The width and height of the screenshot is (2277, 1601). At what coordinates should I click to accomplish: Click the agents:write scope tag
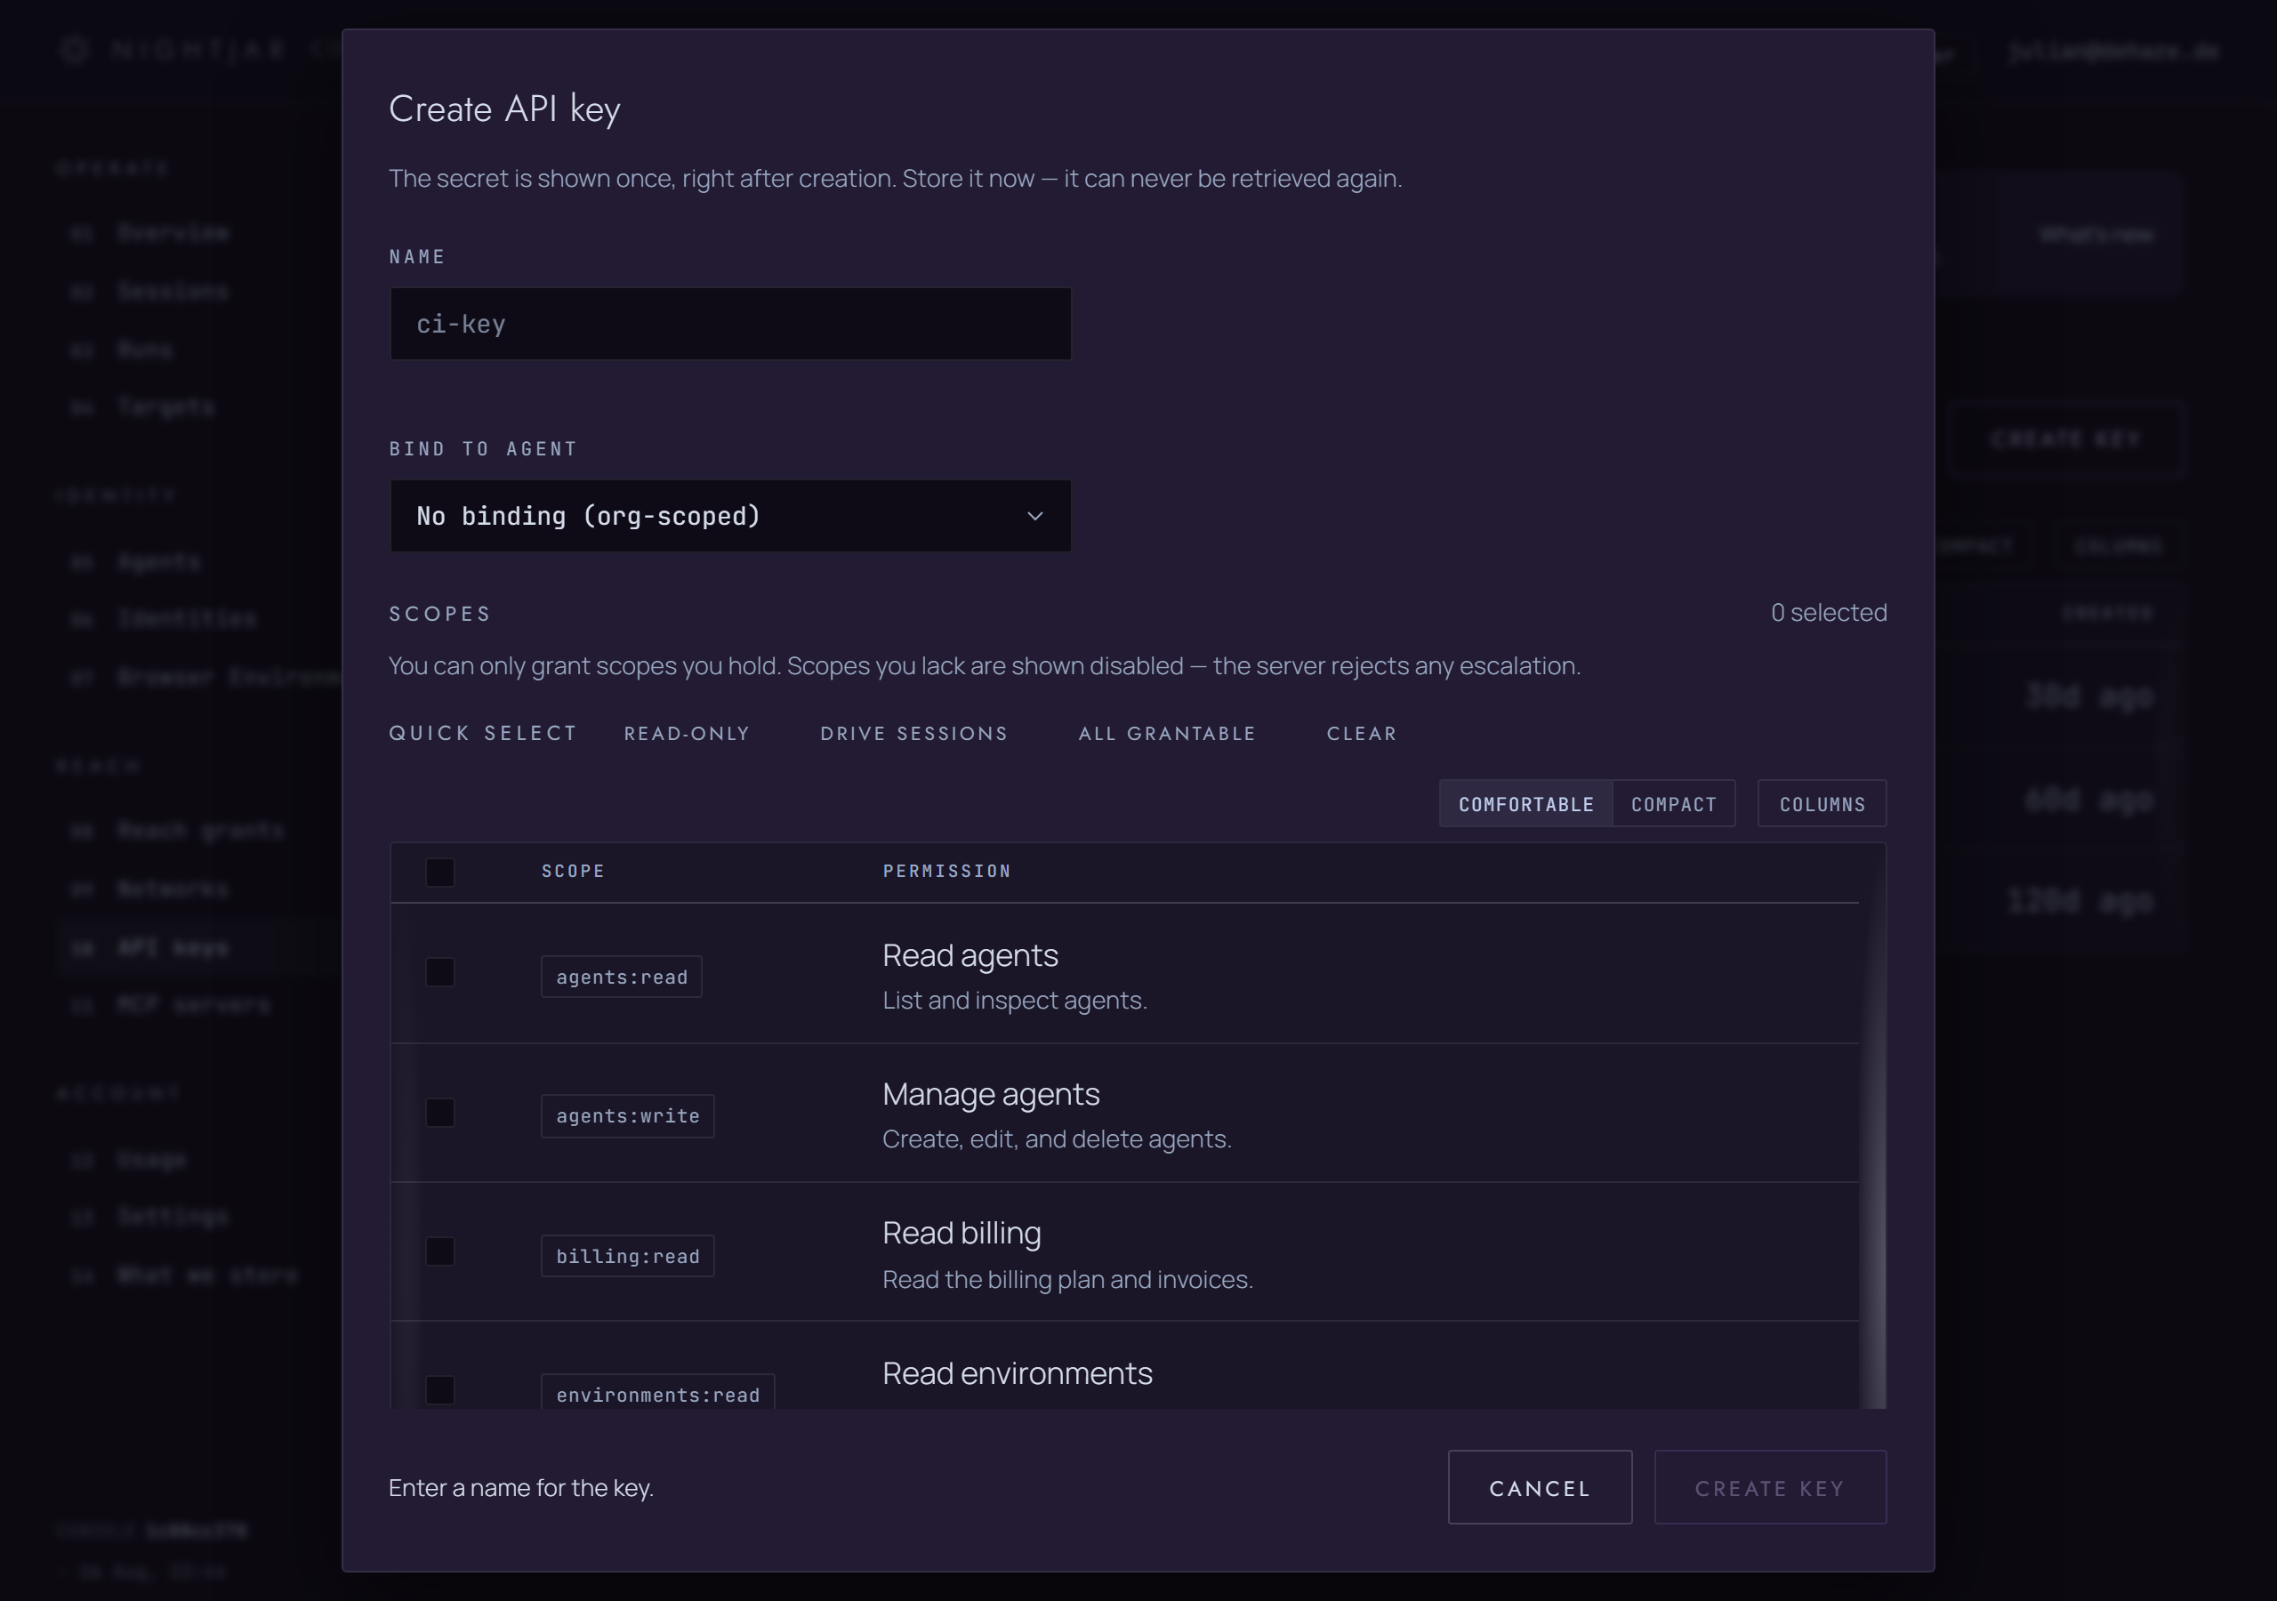pos(627,1116)
